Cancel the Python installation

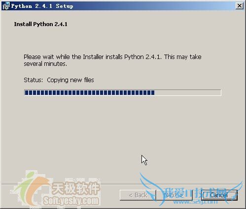point(219,195)
